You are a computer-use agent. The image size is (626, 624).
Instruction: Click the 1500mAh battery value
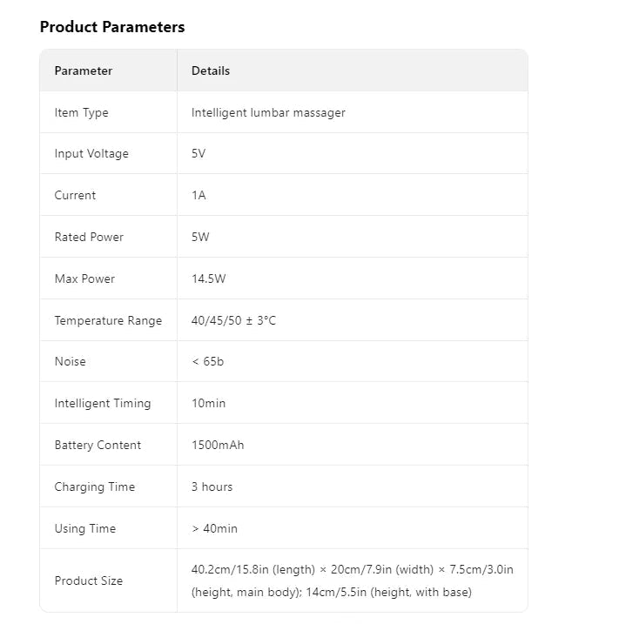click(x=218, y=445)
